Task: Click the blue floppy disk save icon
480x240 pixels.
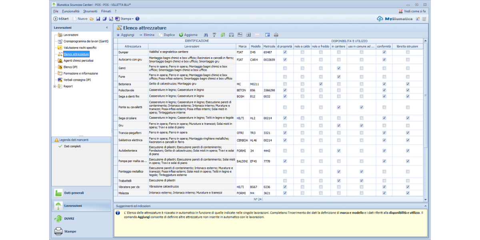Action: [x=98, y=19]
